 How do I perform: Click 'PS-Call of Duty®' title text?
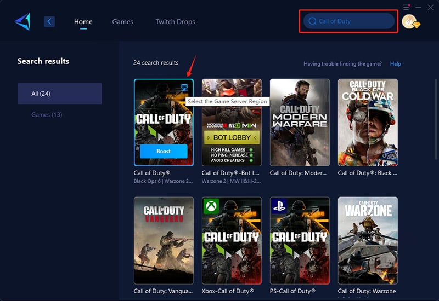292,291
